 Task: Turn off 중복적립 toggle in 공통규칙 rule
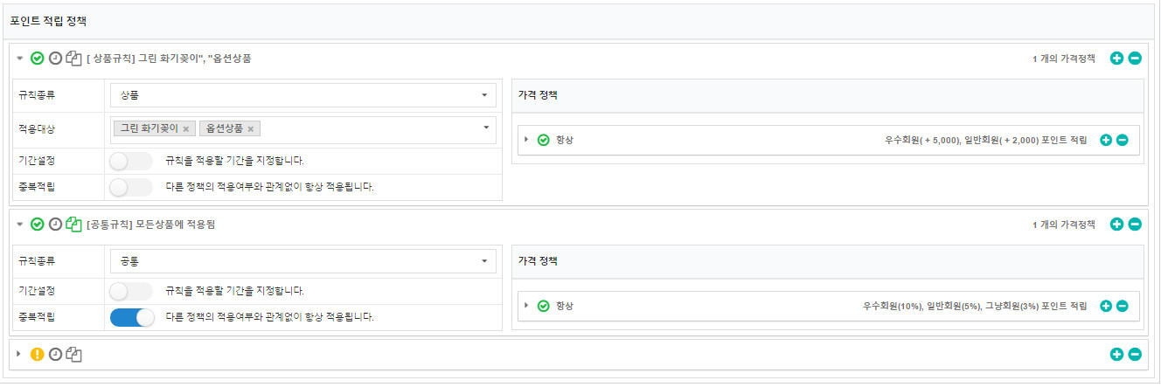pos(132,317)
